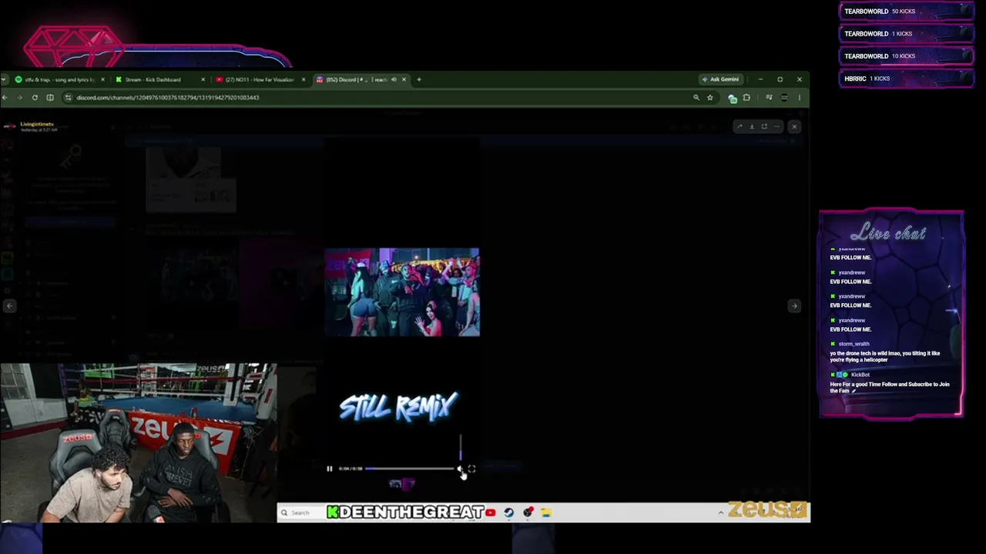Screen dimensions: 986x554
Task: Pause the Discord video player
Action: click(330, 469)
